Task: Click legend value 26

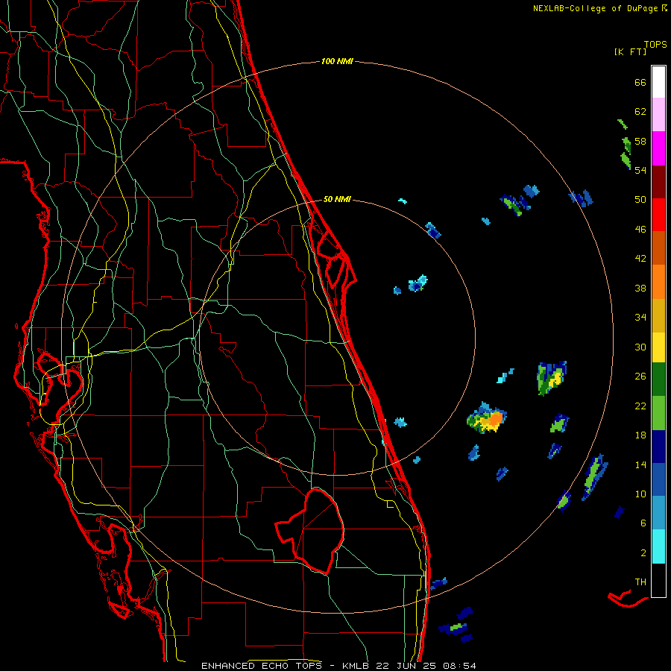Action: pos(640,377)
